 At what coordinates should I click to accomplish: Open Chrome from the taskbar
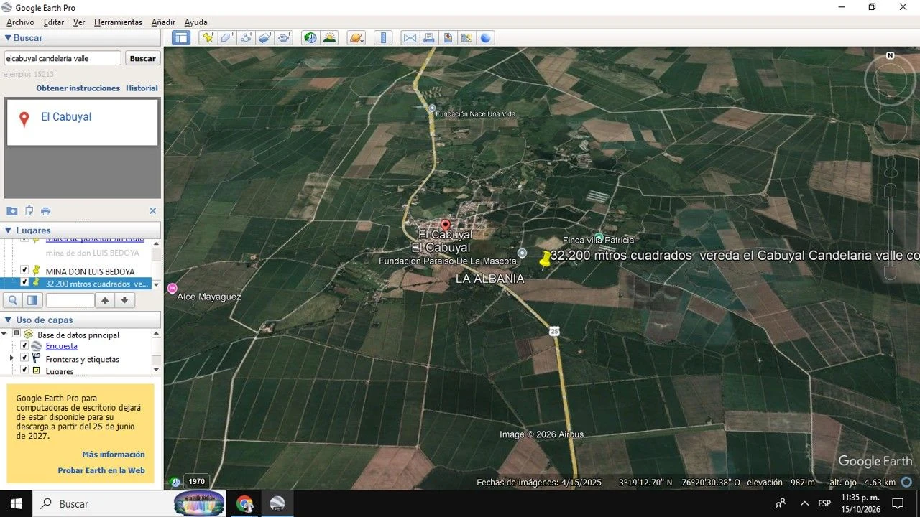click(x=244, y=503)
